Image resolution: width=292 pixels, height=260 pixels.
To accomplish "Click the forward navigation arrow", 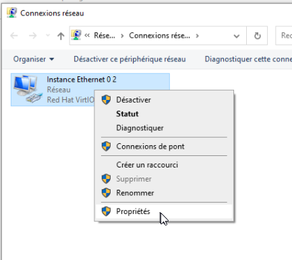I will tap(33, 36).
